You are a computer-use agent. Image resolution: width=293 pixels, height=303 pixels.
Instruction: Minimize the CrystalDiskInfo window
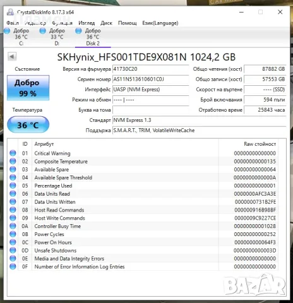241,12
